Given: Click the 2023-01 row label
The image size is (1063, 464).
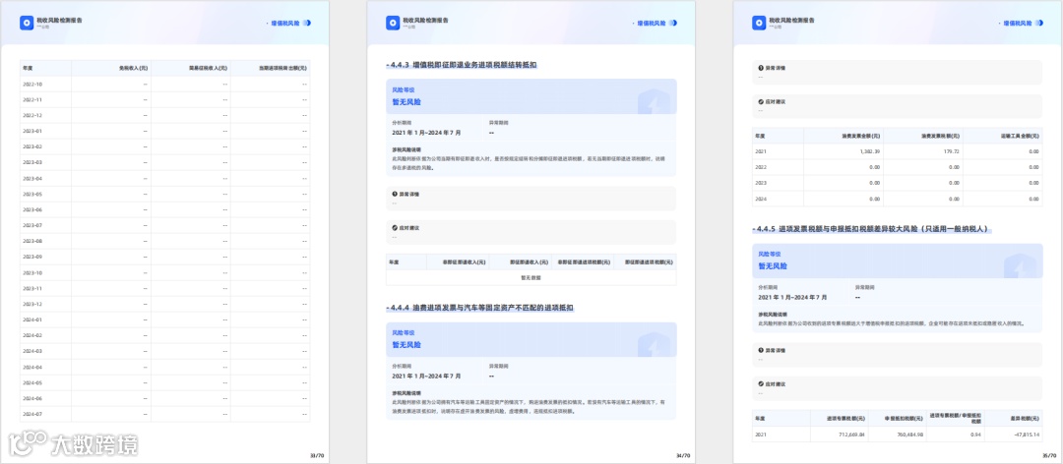Looking at the screenshot, I should click(x=32, y=131).
